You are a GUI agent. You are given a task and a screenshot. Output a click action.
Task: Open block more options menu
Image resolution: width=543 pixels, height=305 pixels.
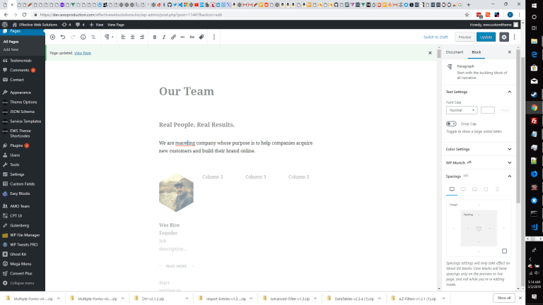pos(214,37)
